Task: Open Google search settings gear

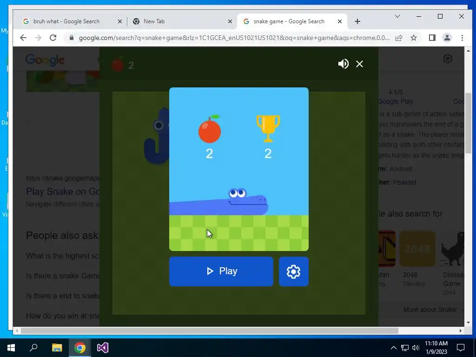Action: [448, 58]
